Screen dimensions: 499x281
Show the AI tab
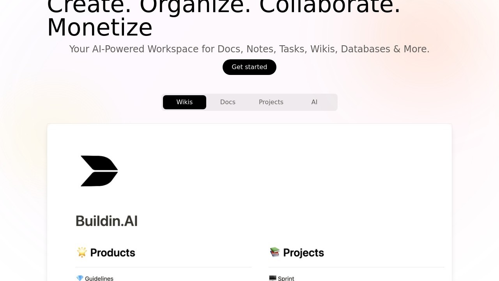[314, 102]
